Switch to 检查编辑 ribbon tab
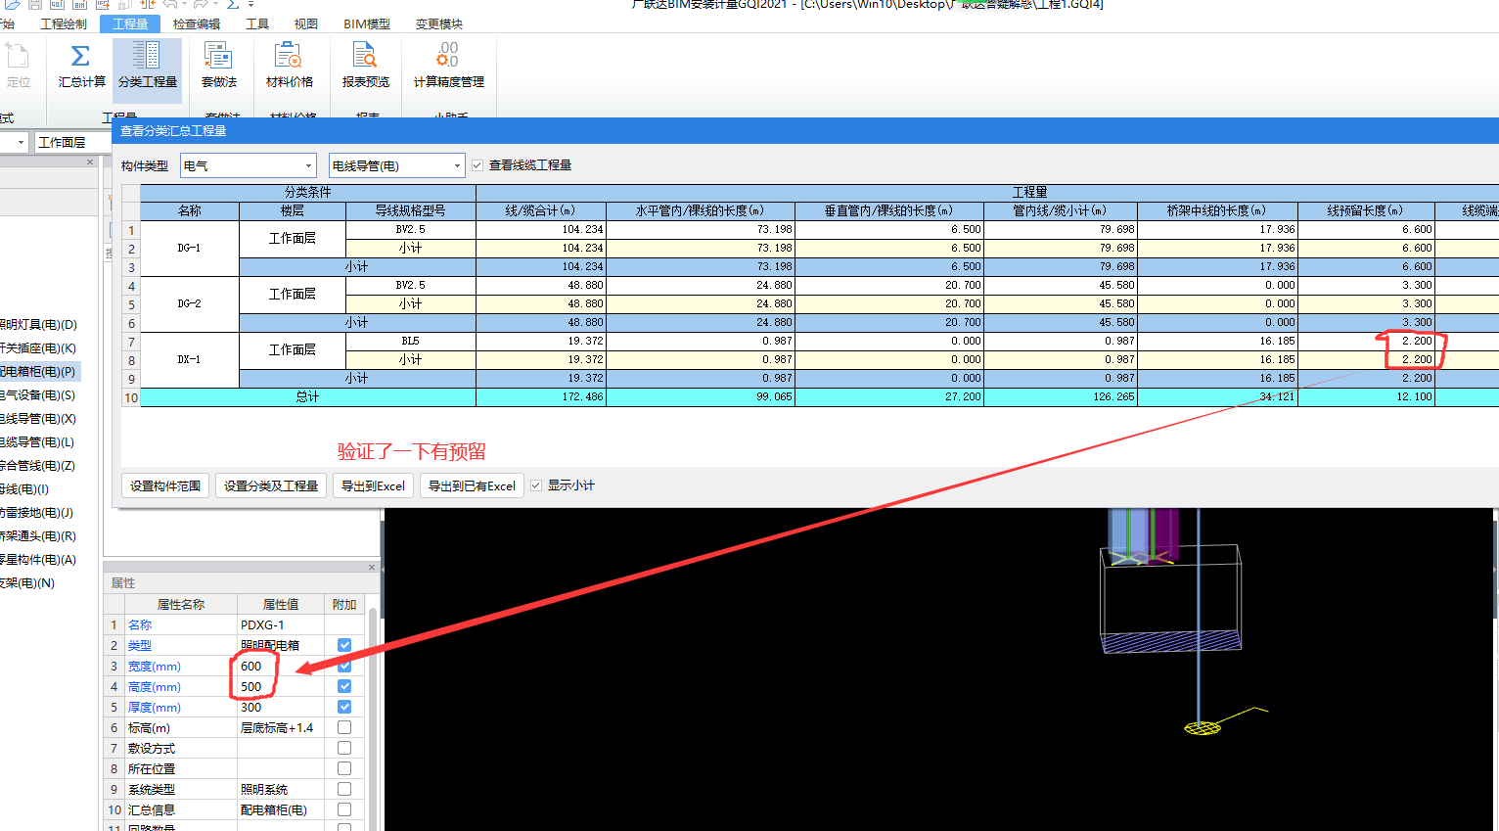This screenshot has width=1499, height=831. (x=197, y=23)
